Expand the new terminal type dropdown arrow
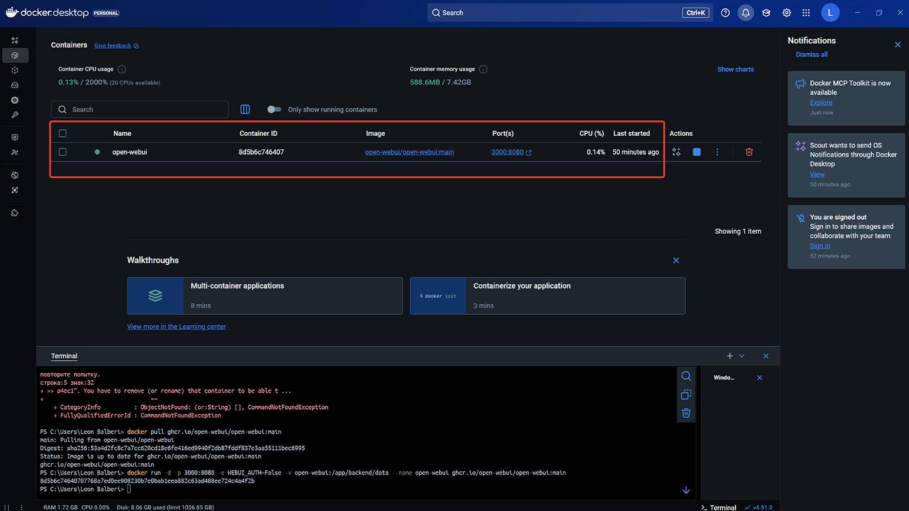Screen dimensions: 909x511 coord(742,356)
